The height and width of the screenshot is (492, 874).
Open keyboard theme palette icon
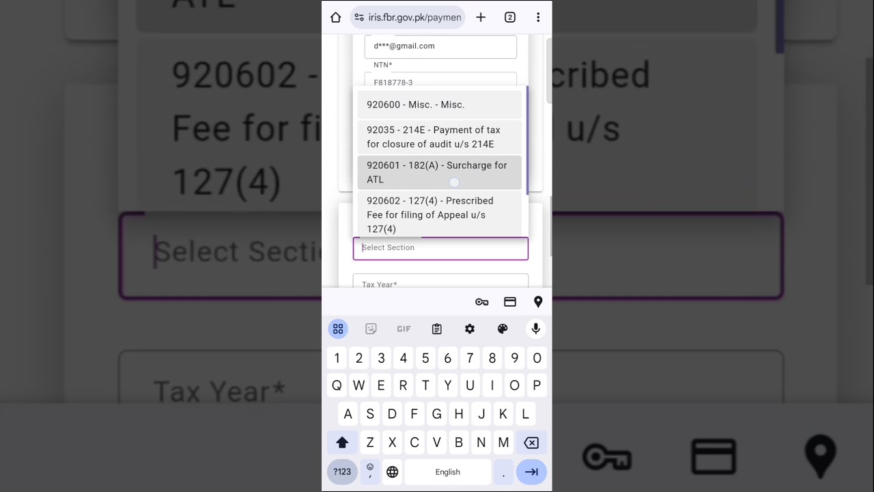coord(503,329)
